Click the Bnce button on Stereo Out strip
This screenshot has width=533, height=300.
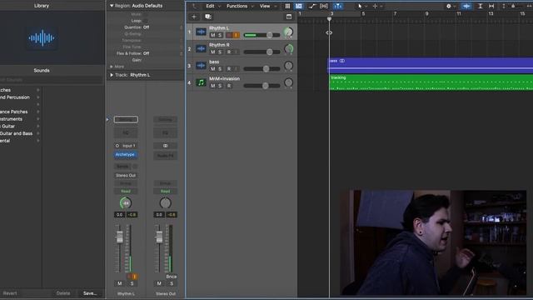(x=172, y=277)
